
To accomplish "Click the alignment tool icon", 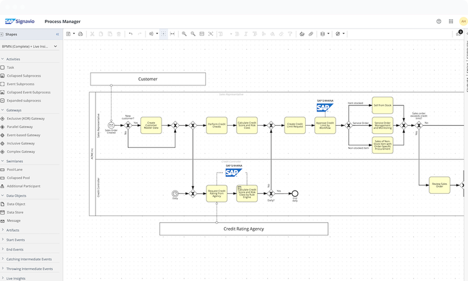I will (x=152, y=34).
